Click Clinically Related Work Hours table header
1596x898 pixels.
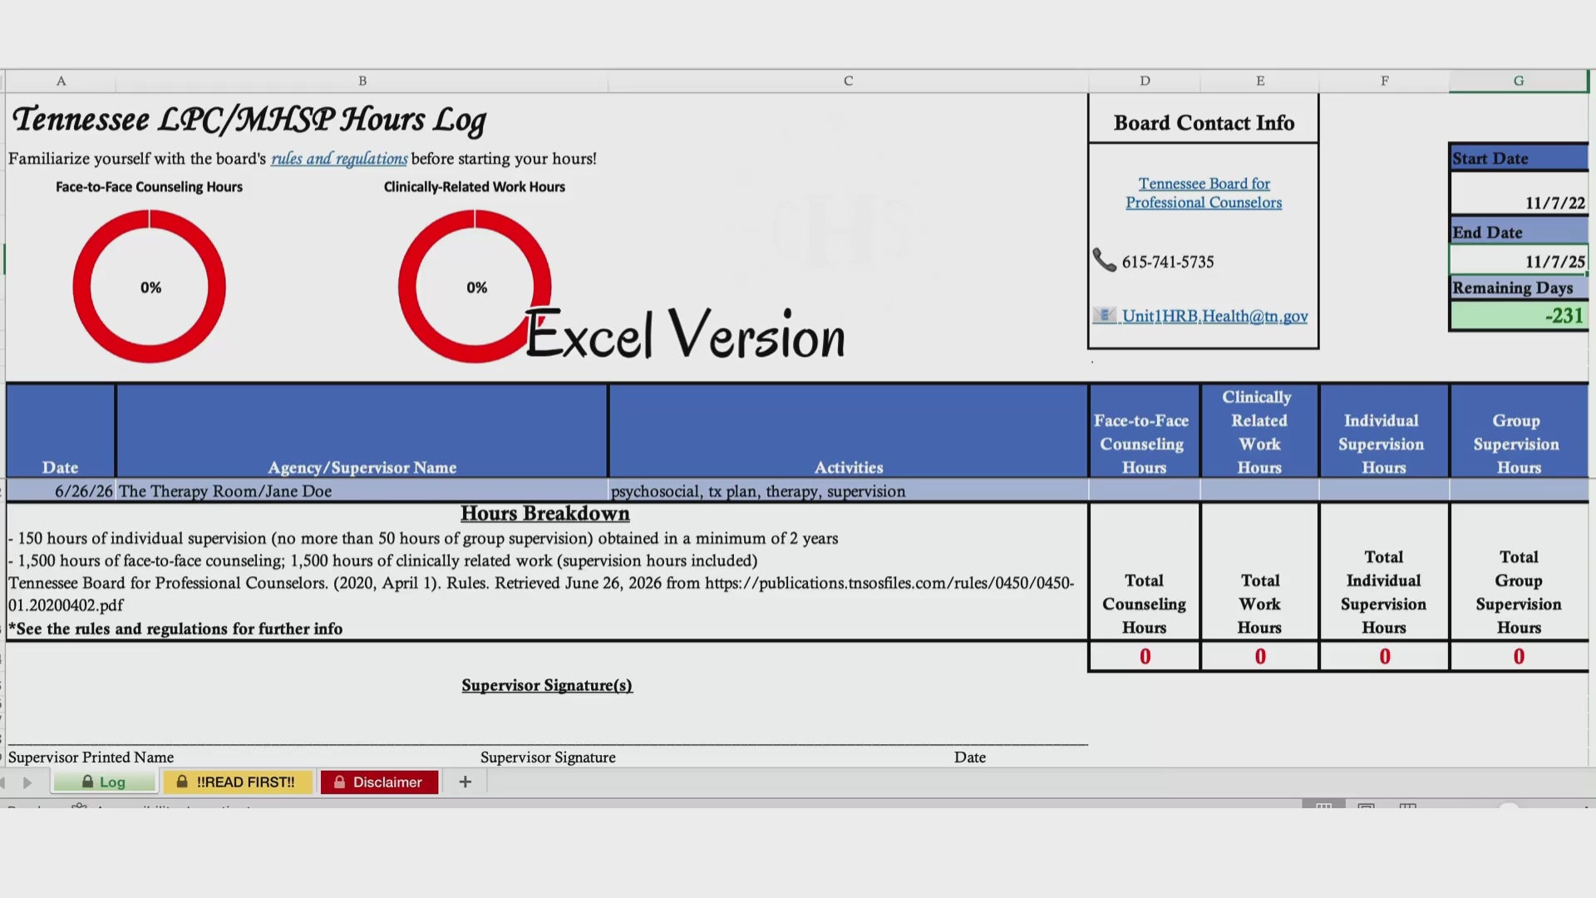click(1260, 431)
